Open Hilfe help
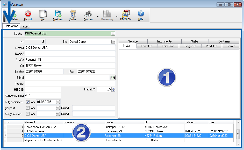This screenshot has width=244, height=150. pyautogui.click(x=141, y=15)
